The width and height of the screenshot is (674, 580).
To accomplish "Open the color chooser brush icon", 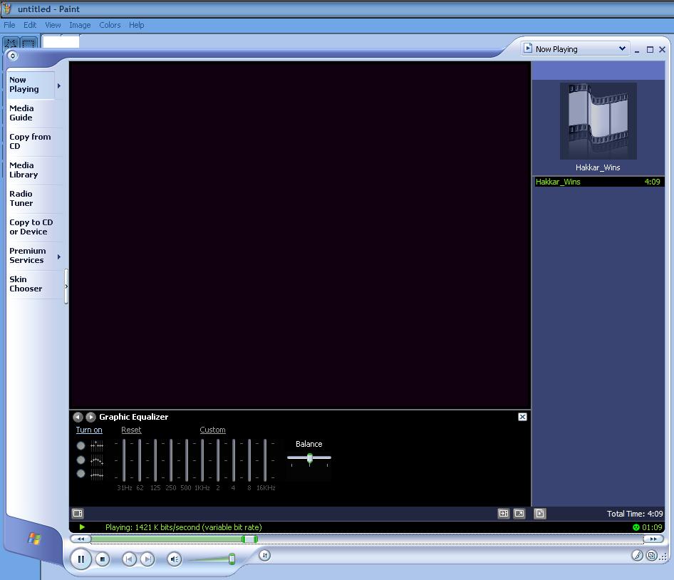I will 638,556.
